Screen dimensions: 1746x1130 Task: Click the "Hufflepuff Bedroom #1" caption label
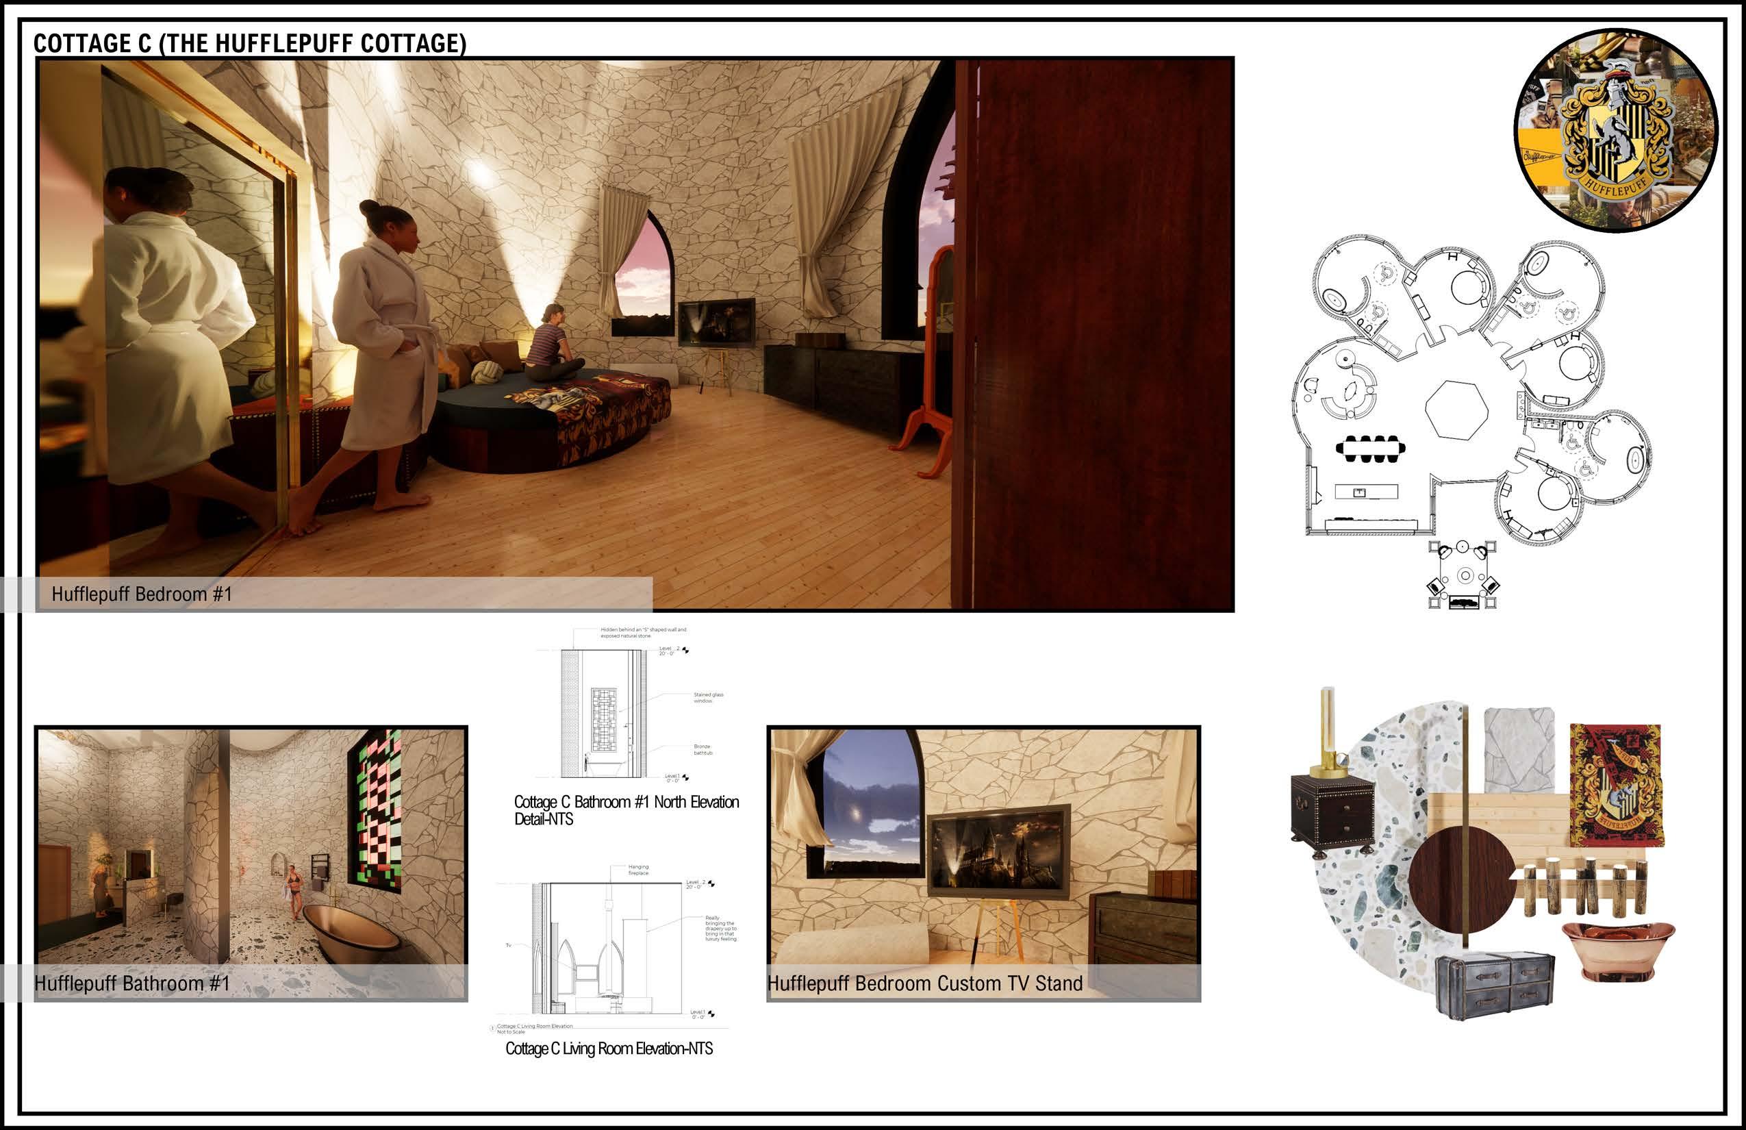[142, 594]
